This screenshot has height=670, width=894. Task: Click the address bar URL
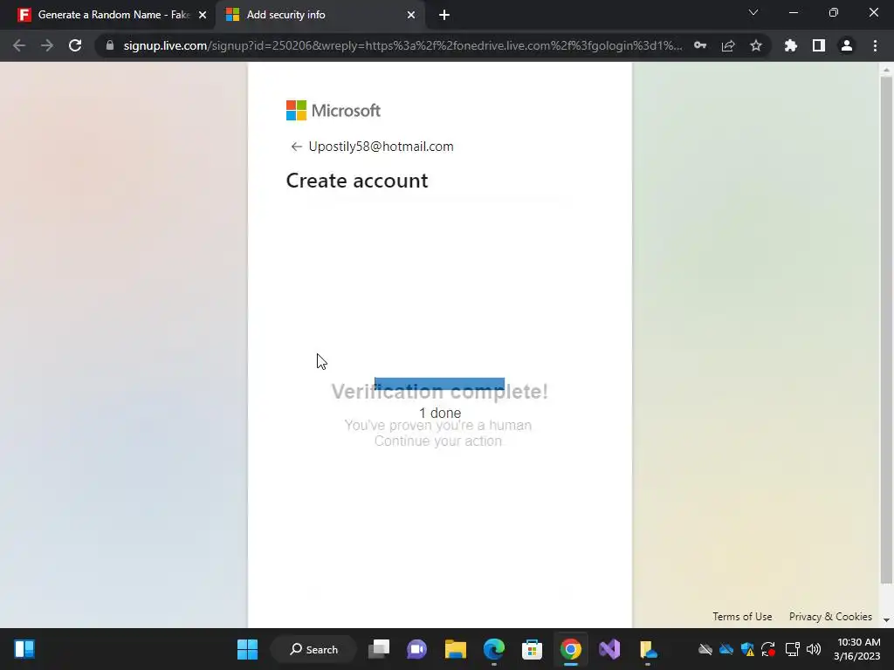coord(402,45)
